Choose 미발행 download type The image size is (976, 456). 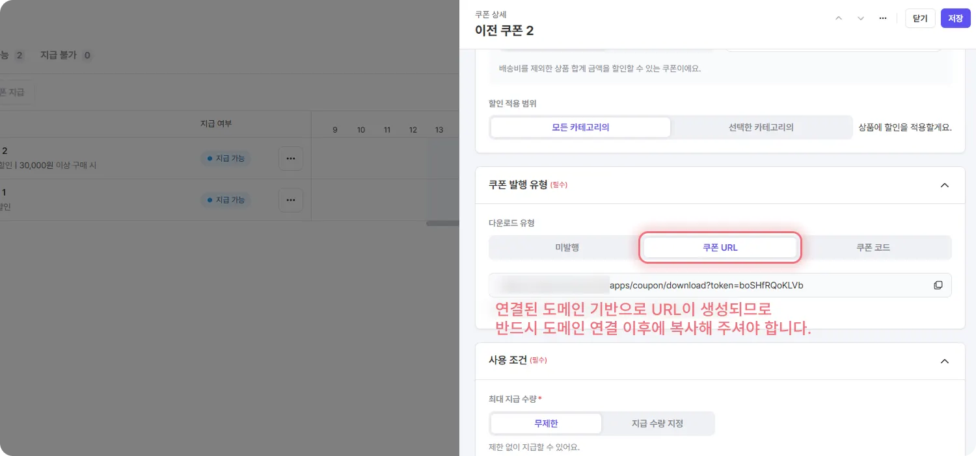click(567, 247)
